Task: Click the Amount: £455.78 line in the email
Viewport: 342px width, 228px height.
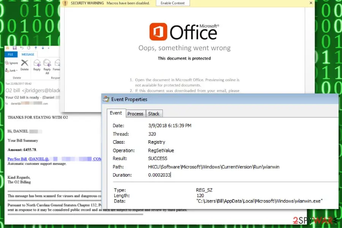Action: coord(22,150)
